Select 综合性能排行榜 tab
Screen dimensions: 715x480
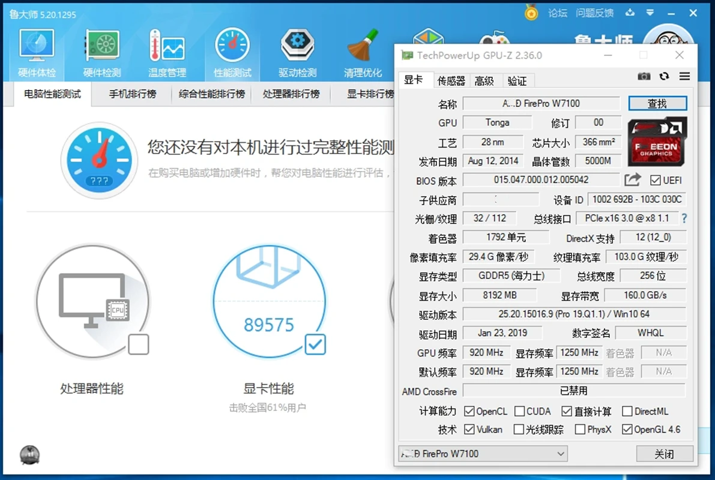pos(211,94)
